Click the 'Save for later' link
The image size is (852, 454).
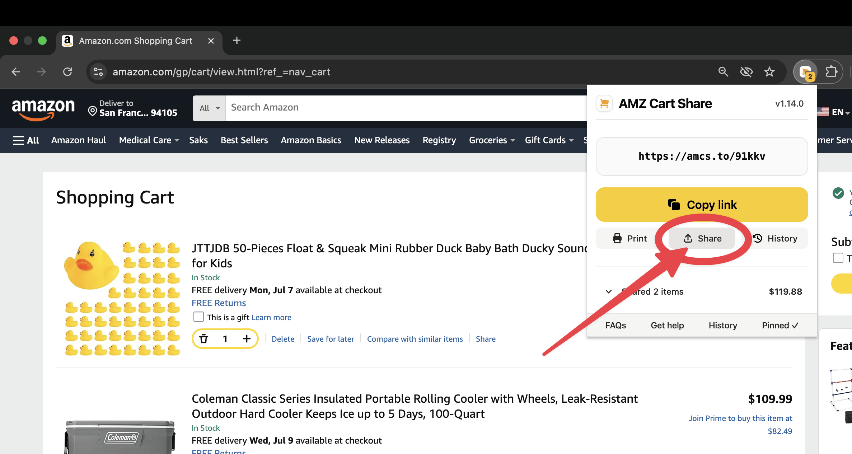tap(330, 338)
